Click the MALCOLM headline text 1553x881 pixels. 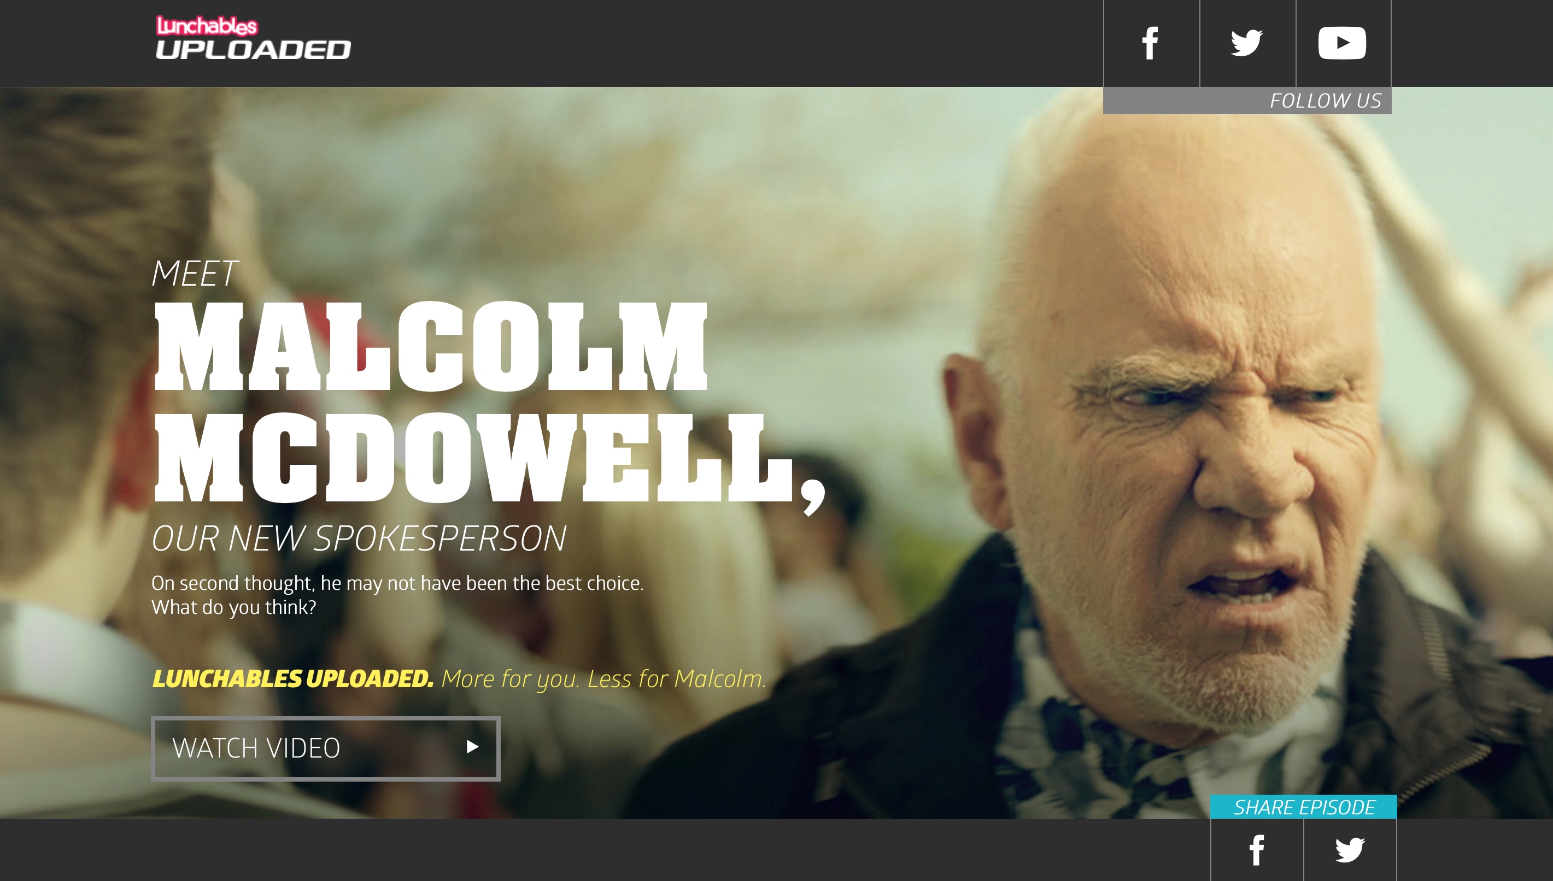[x=431, y=346]
